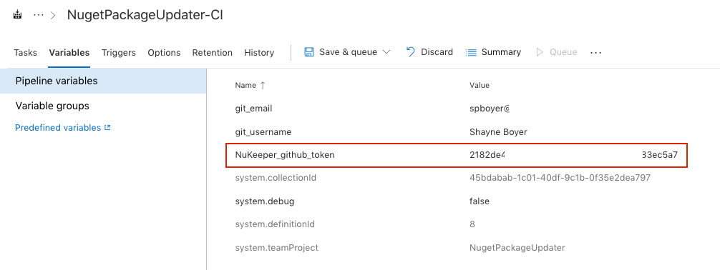Select Pipeline variables in sidebar
The height and width of the screenshot is (270, 720).
coord(103,81)
